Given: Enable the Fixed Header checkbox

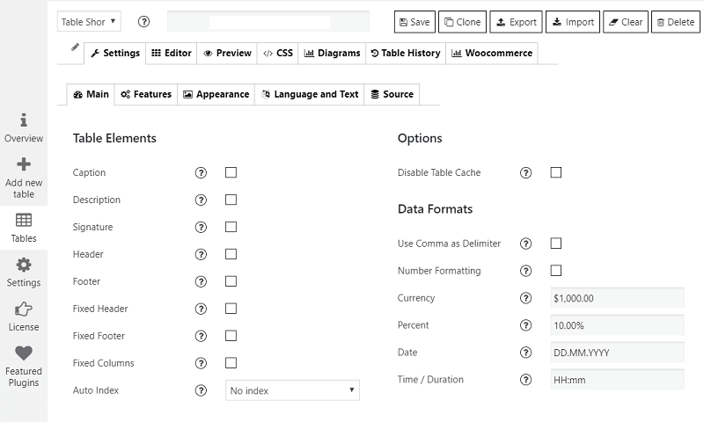Looking at the screenshot, I should [231, 309].
